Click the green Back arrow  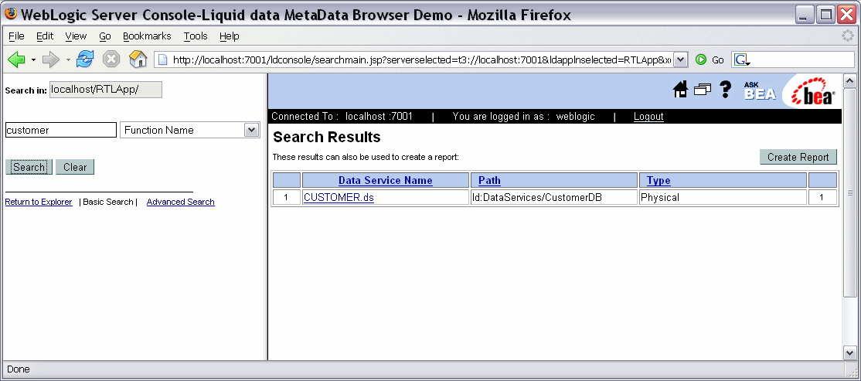(x=16, y=60)
